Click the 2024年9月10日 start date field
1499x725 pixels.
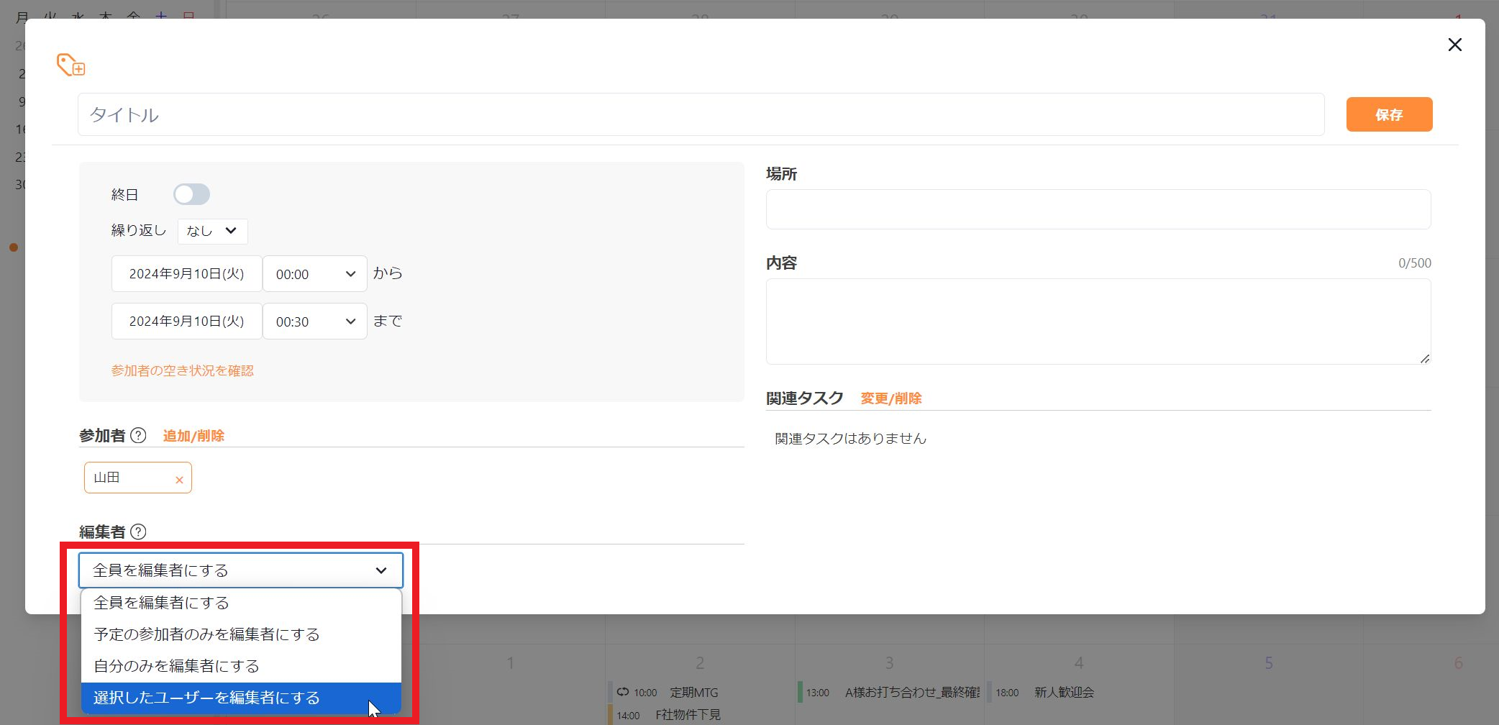coord(186,273)
